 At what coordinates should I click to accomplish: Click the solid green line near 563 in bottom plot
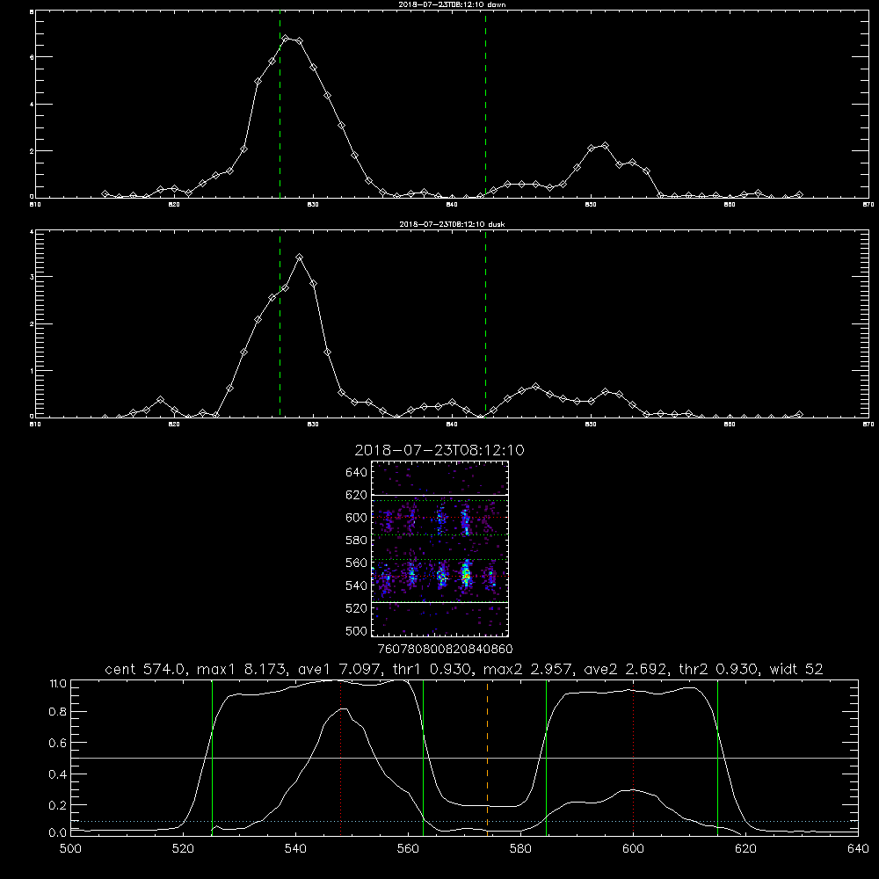(424, 757)
